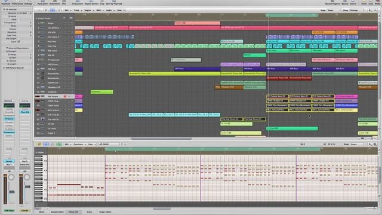Click the Repeat Section toolbar icon
382x215 pixels.
coord(91,2)
